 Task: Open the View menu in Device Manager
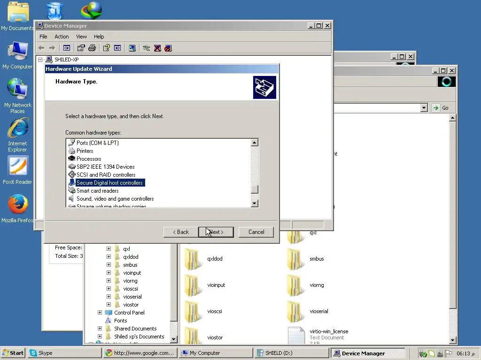pyautogui.click(x=81, y=37)
